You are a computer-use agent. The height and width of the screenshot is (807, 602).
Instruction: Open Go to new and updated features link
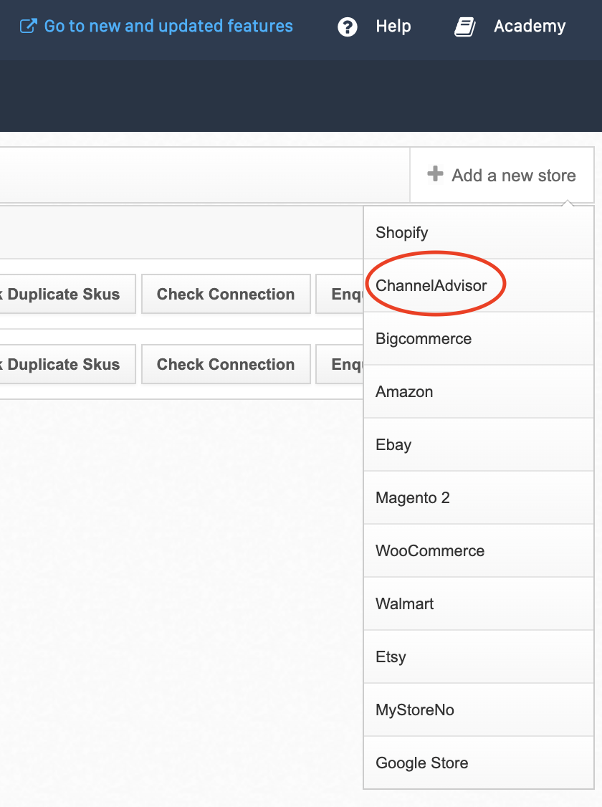(168, 27)
